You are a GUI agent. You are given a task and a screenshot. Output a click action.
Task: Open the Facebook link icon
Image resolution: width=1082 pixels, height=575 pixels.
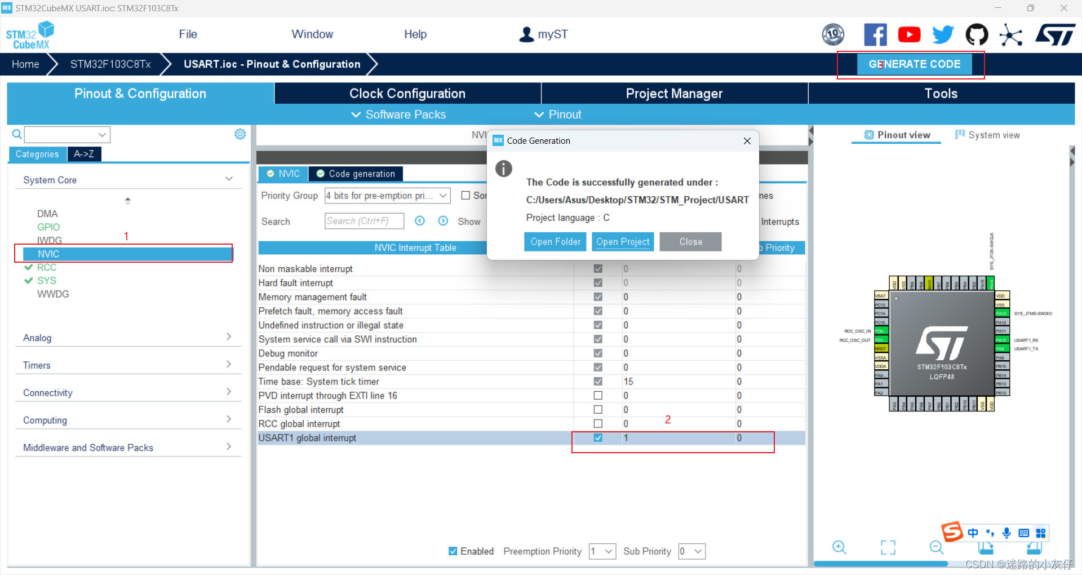[x=875, y=35]
